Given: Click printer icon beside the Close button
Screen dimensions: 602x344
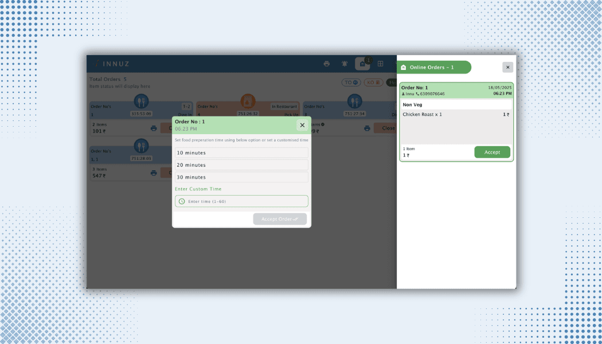Looking at the screenshot, I should point(367,128).
